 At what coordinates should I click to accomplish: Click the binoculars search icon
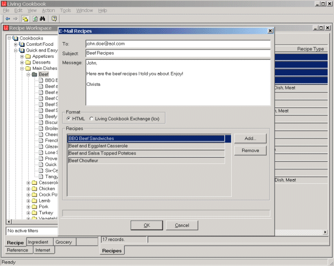42,19
